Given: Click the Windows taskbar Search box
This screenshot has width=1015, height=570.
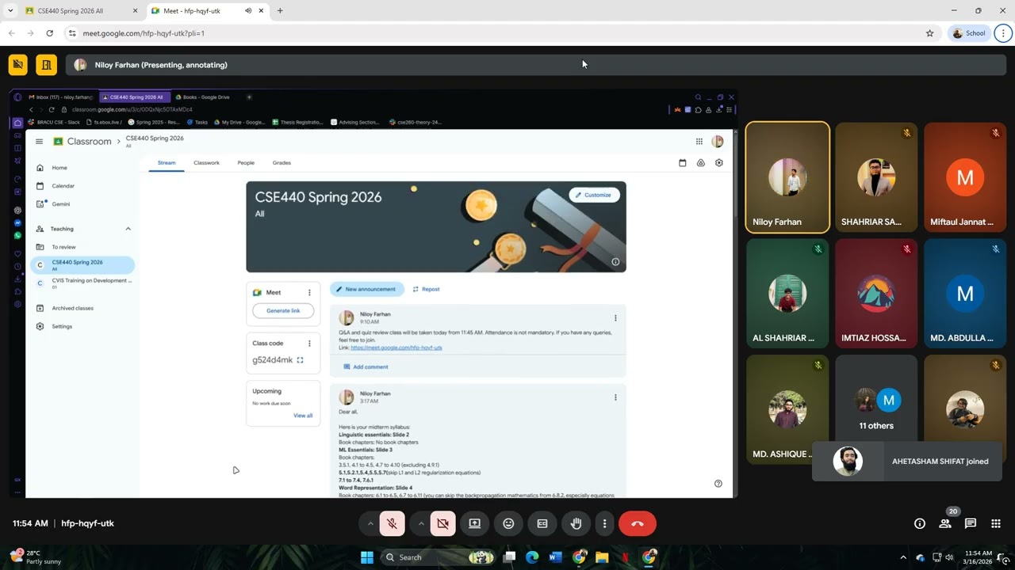Looking at the screenshot, I should click(436, 557).
